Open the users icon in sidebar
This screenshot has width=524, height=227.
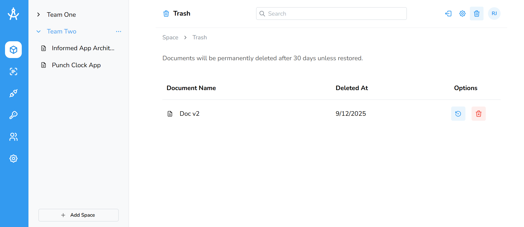[x=13, y=137]
